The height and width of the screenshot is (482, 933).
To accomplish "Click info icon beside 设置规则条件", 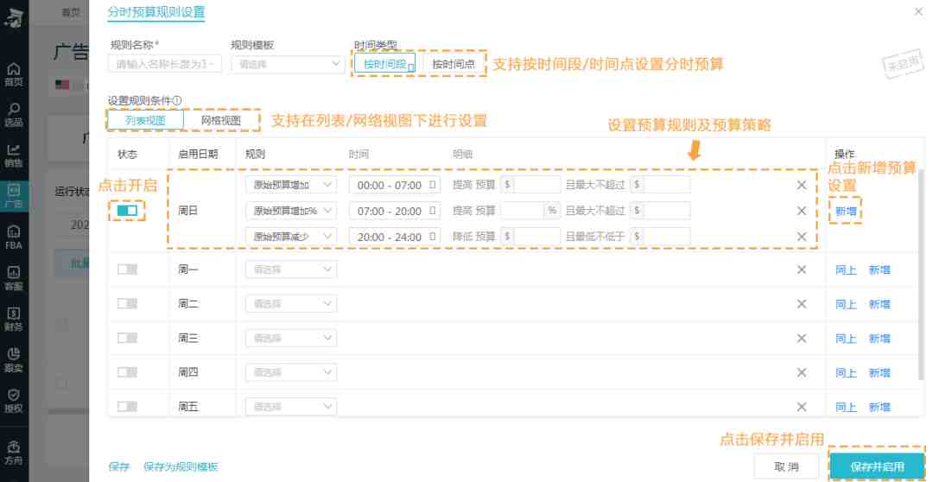I will [x=177, y=100].
